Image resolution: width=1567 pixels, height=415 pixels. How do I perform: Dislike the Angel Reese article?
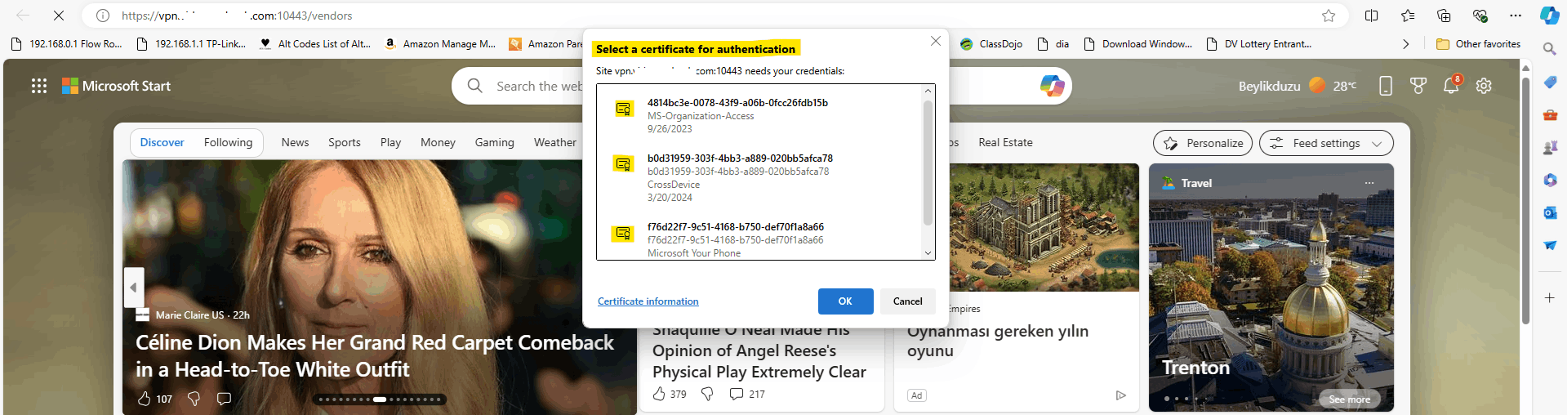708,394
